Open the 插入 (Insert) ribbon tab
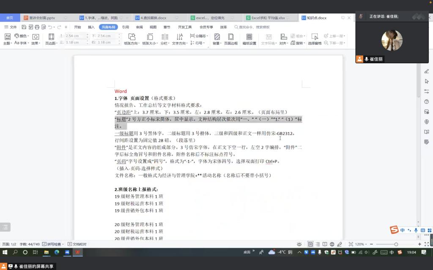 pyautogui.click(x=91, y=27)
